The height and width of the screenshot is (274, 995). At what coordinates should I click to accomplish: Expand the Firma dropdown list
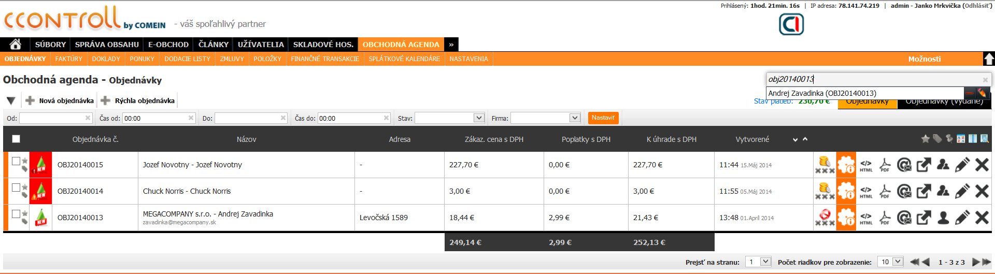(545, 118)
